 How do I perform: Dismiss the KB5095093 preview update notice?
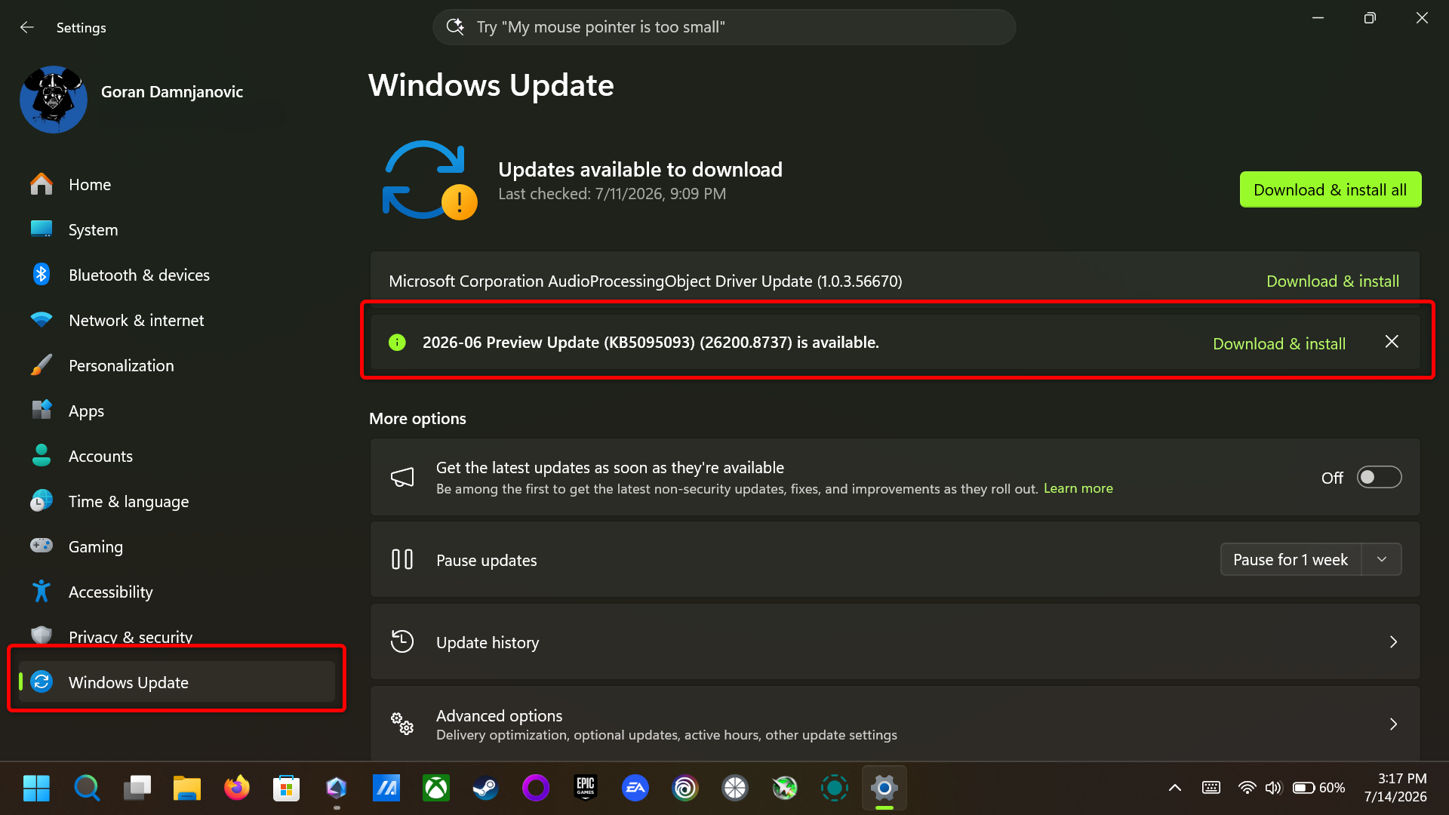[1392, 342]
